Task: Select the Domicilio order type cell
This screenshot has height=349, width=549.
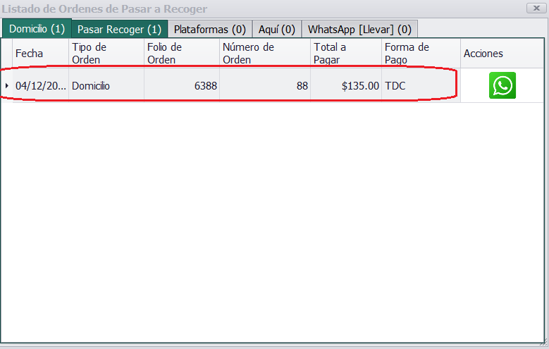Action: coord(106,86)
